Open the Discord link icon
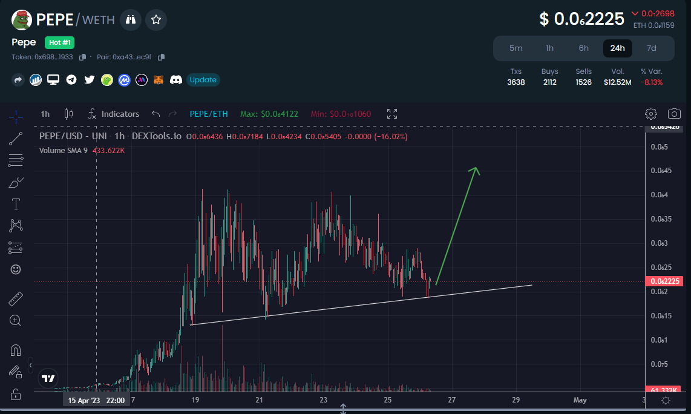 (x=176, y=80)
